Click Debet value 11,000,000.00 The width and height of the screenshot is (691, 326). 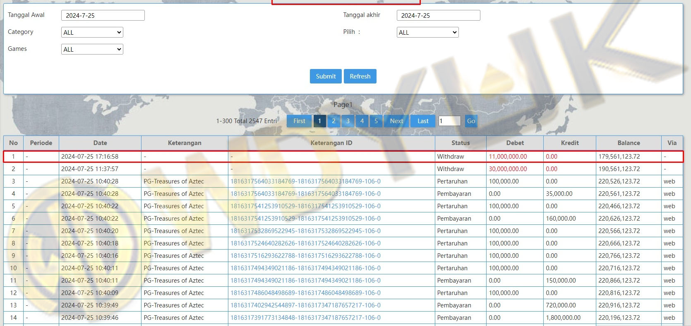click(508, 157)
